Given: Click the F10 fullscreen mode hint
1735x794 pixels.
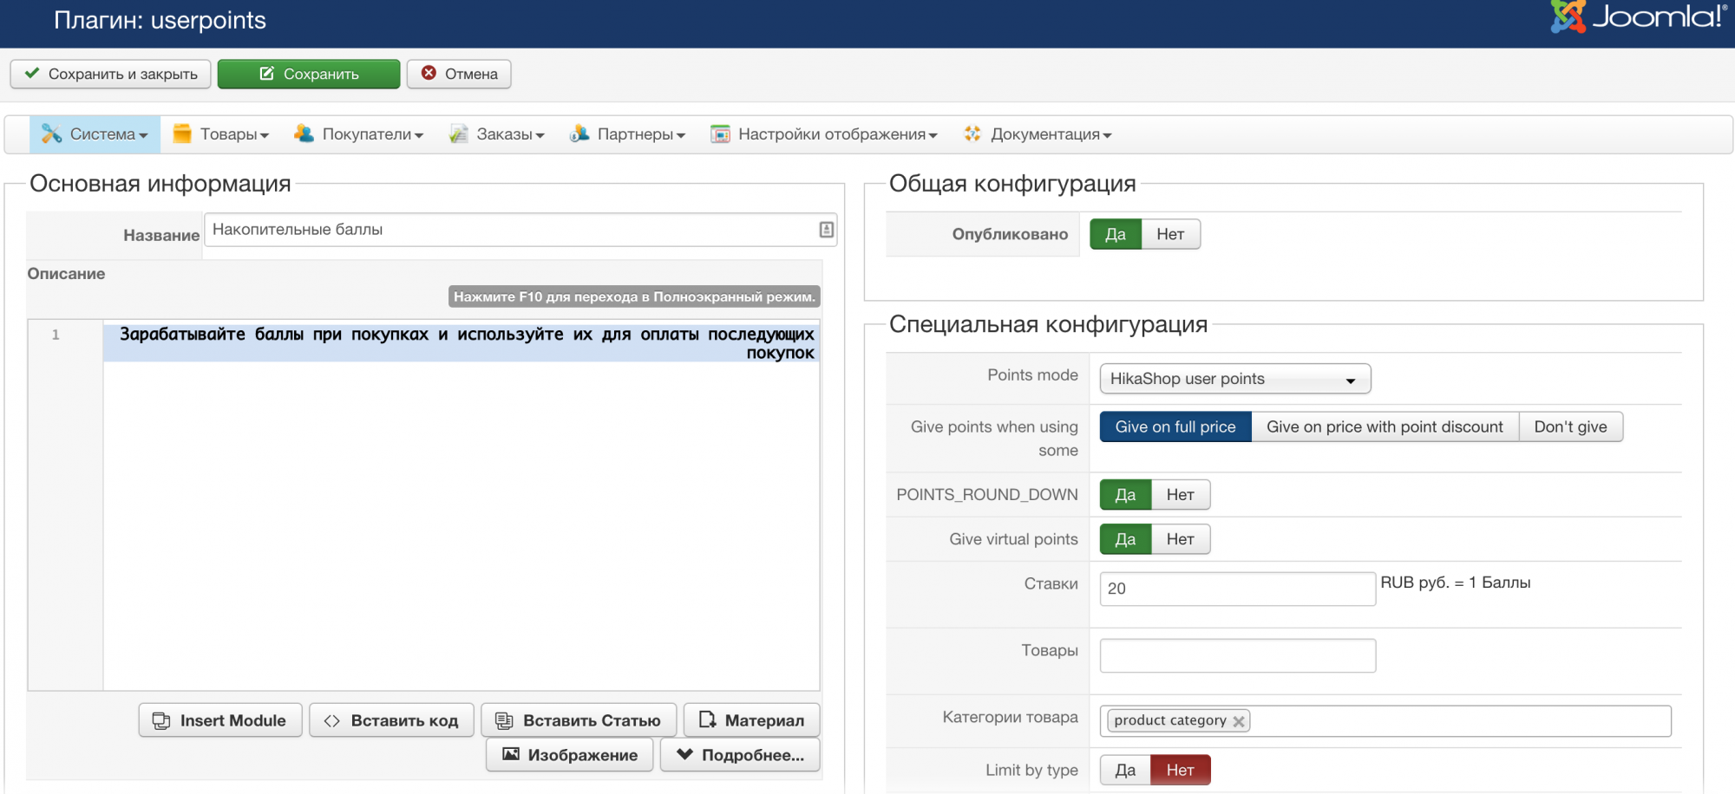Looking at the screenshot, I should 634,296.
